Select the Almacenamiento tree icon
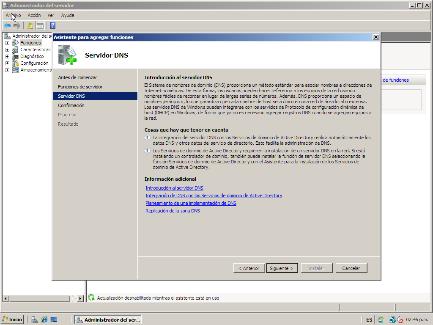 (16, 70)
